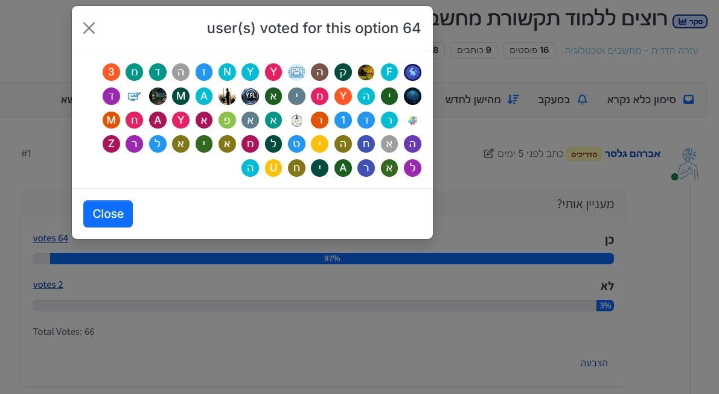
Task: Open the blue 1 avatar profile
Action: pos(342,120)
